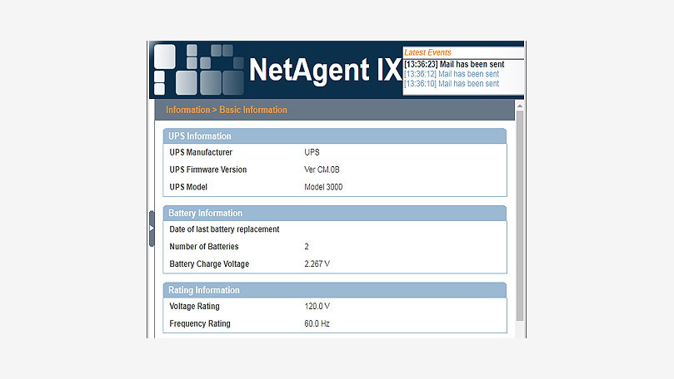Click the UPS Manufacturer label
This screenshot has width=674, height=379.
coord(201,152)
